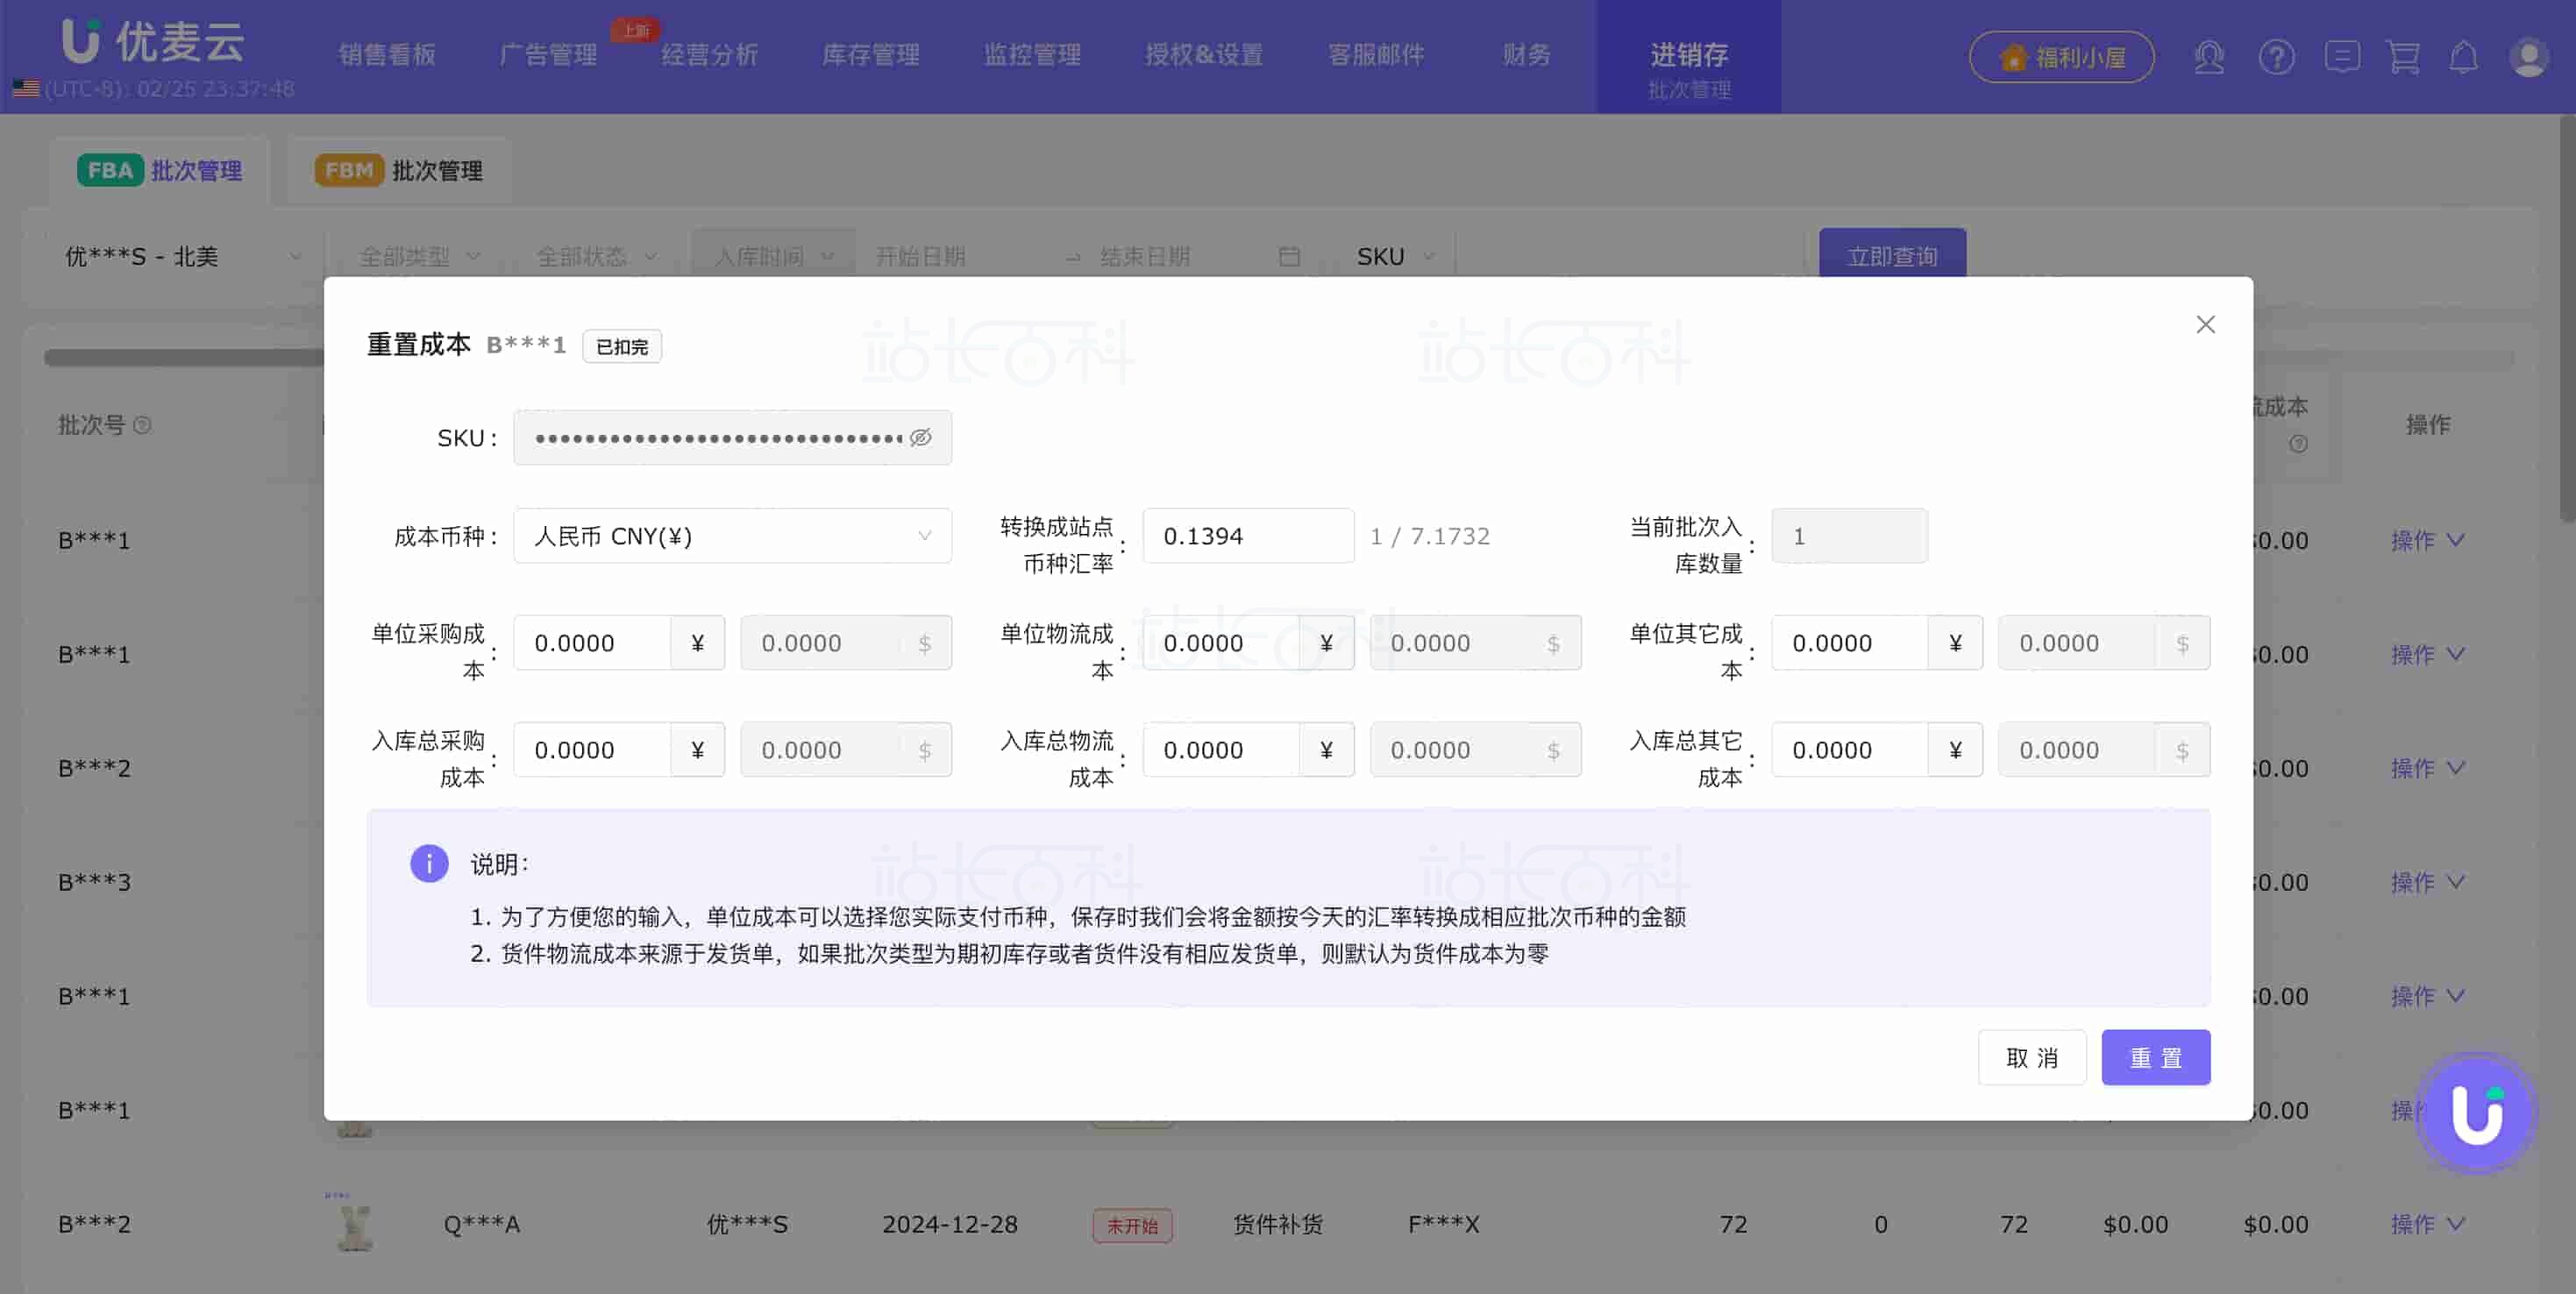Expand 操作 menu in first B***1 row
This screenshot has height=1294, width=2576.
[2427, 540]
